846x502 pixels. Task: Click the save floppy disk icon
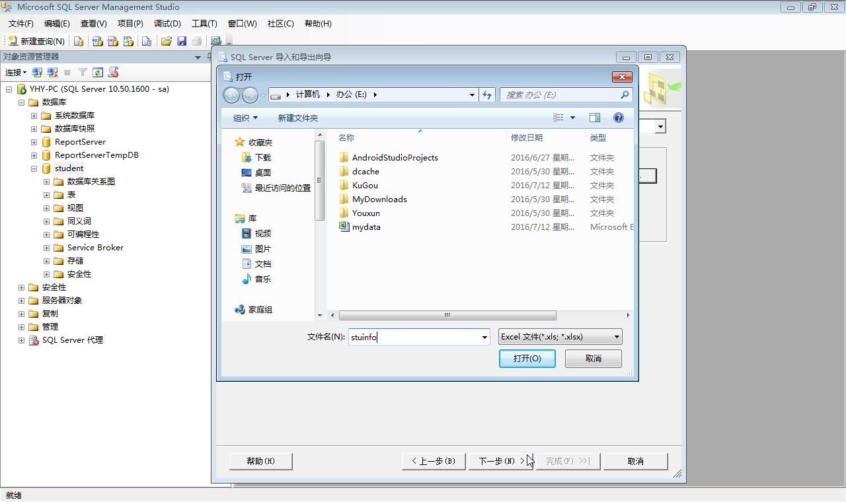[182, 41]
